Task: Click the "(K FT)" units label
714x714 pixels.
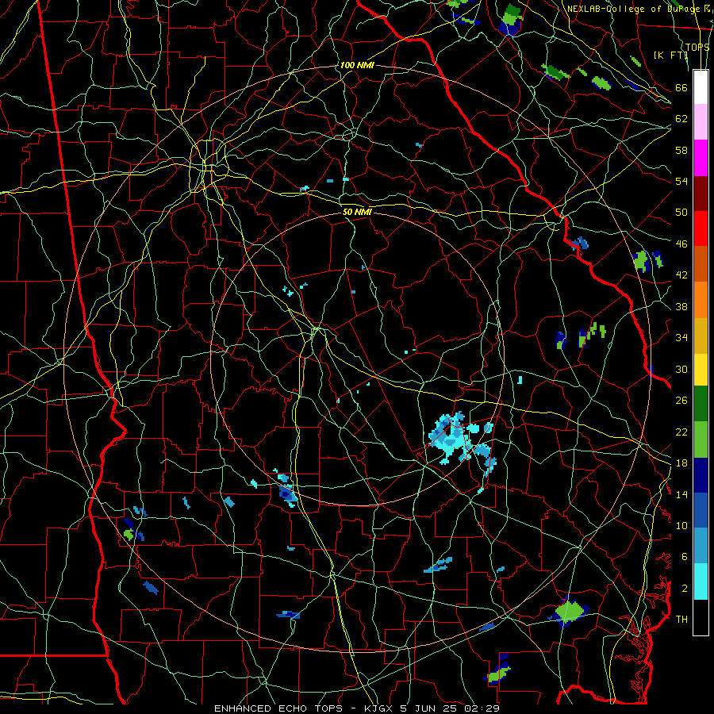Action: (x=670, y=55)
